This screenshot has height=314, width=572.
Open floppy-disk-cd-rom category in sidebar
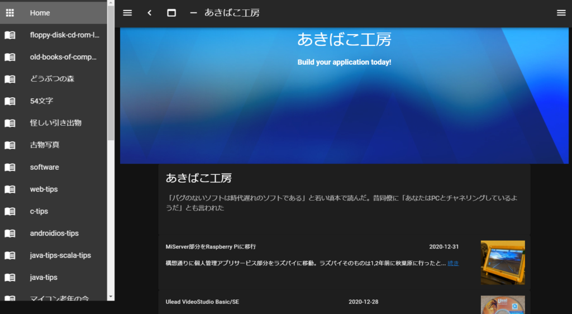pos(64,35)
